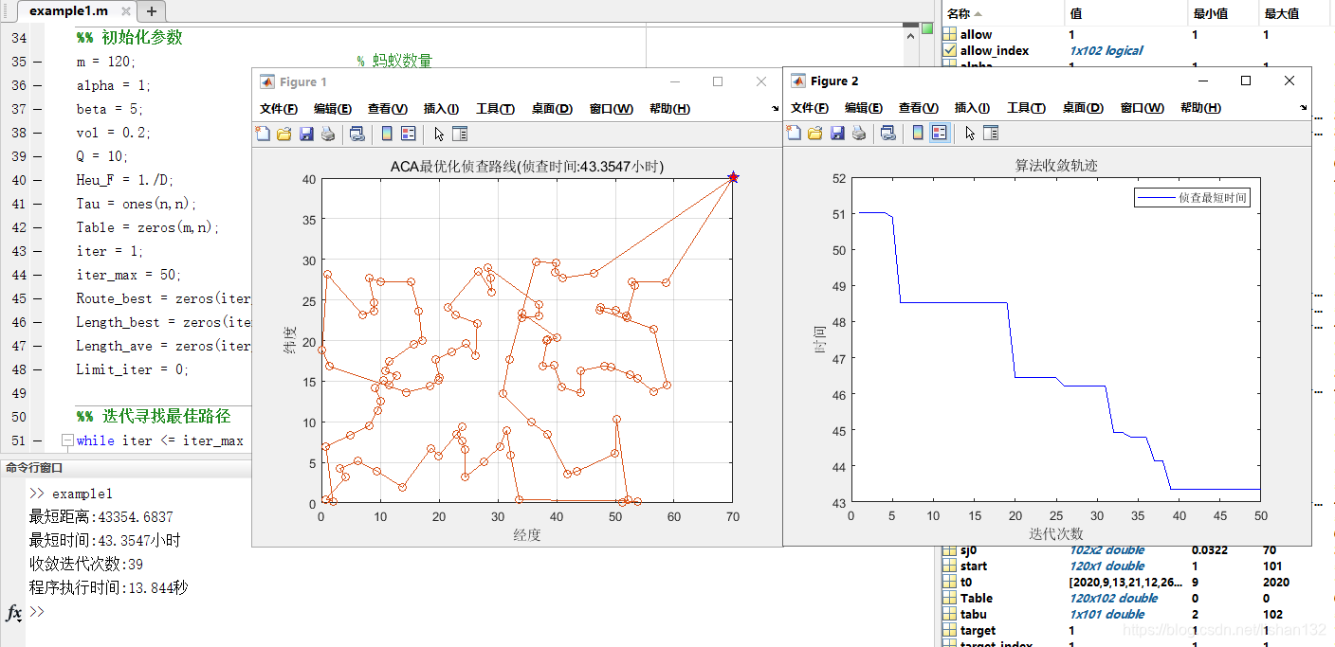Insert Legend via Figure 1 toolbar icon

pyautogui.click(x=408, y=134)
